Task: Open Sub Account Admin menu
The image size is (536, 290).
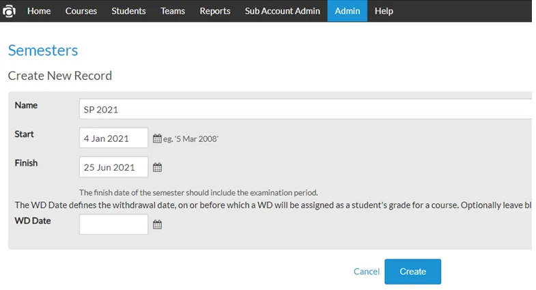Action: 283,11
